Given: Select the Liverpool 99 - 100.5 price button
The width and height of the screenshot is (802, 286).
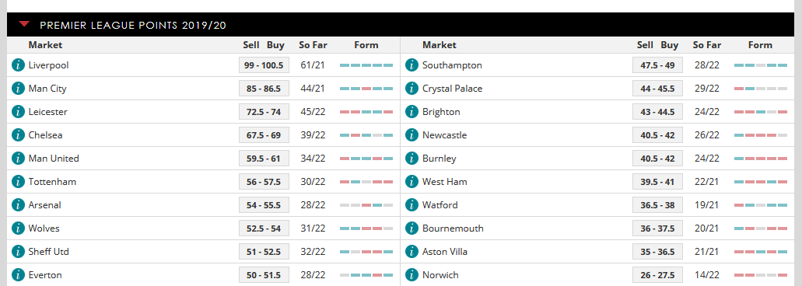Looking at the screenshot, I should click(264, 65).
